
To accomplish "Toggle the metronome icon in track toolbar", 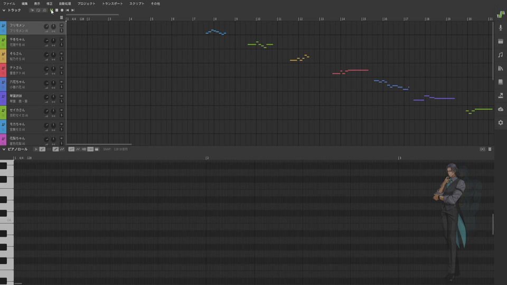I will [x=44, y=11].
